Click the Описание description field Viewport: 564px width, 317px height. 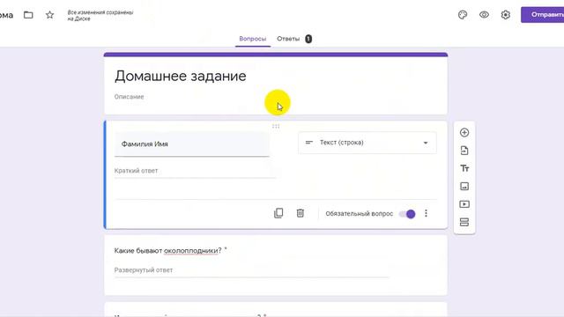click(x=129, y=97)
